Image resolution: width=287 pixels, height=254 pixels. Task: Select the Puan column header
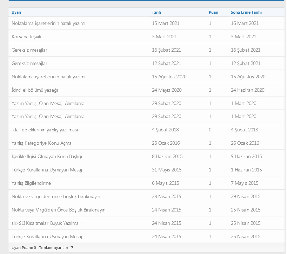pyautogui.click(x=213, y=12)
